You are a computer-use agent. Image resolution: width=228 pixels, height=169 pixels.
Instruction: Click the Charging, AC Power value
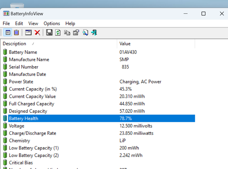click(140, 82)
